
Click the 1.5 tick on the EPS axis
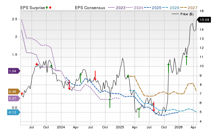(15, 55)
